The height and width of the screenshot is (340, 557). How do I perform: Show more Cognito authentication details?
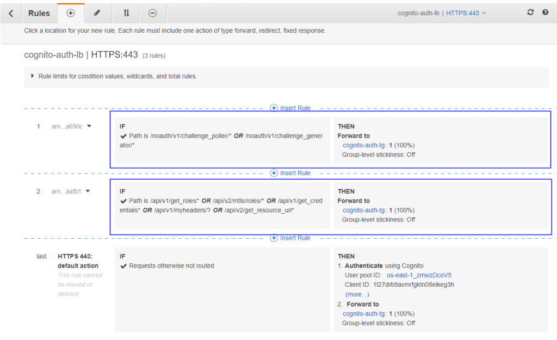(357, 294)
